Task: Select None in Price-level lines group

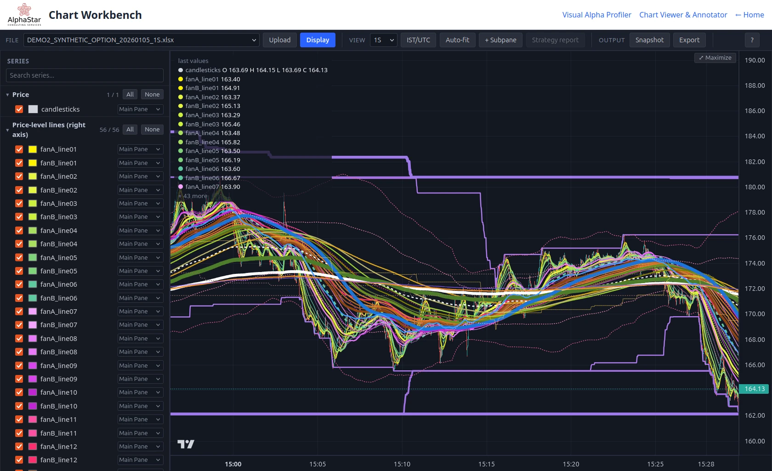Action: click(x=152, y=130)
